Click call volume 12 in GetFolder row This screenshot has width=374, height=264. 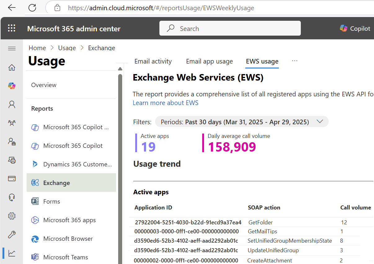344,222
